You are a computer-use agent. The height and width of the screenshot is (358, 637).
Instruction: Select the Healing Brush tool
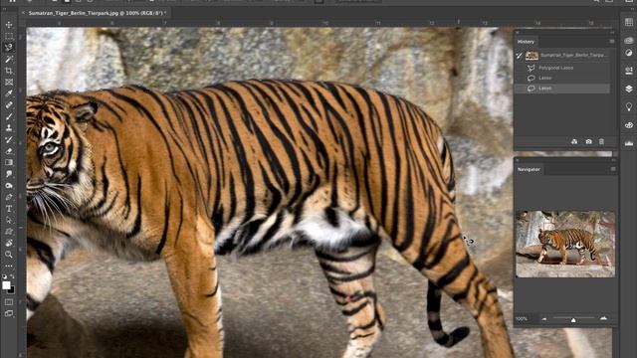9,104
